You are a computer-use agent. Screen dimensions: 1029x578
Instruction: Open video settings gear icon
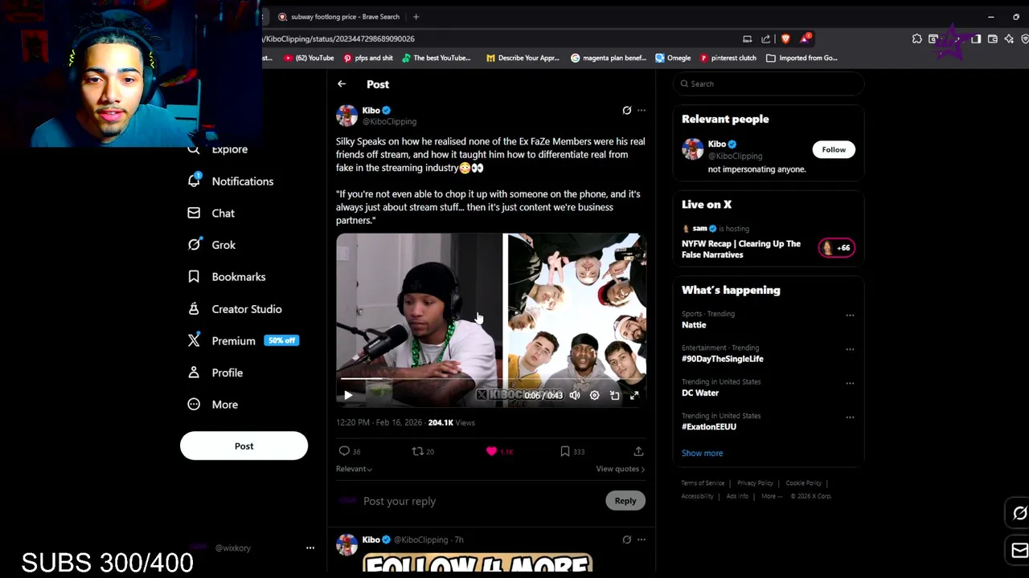(x=595, y=395)
